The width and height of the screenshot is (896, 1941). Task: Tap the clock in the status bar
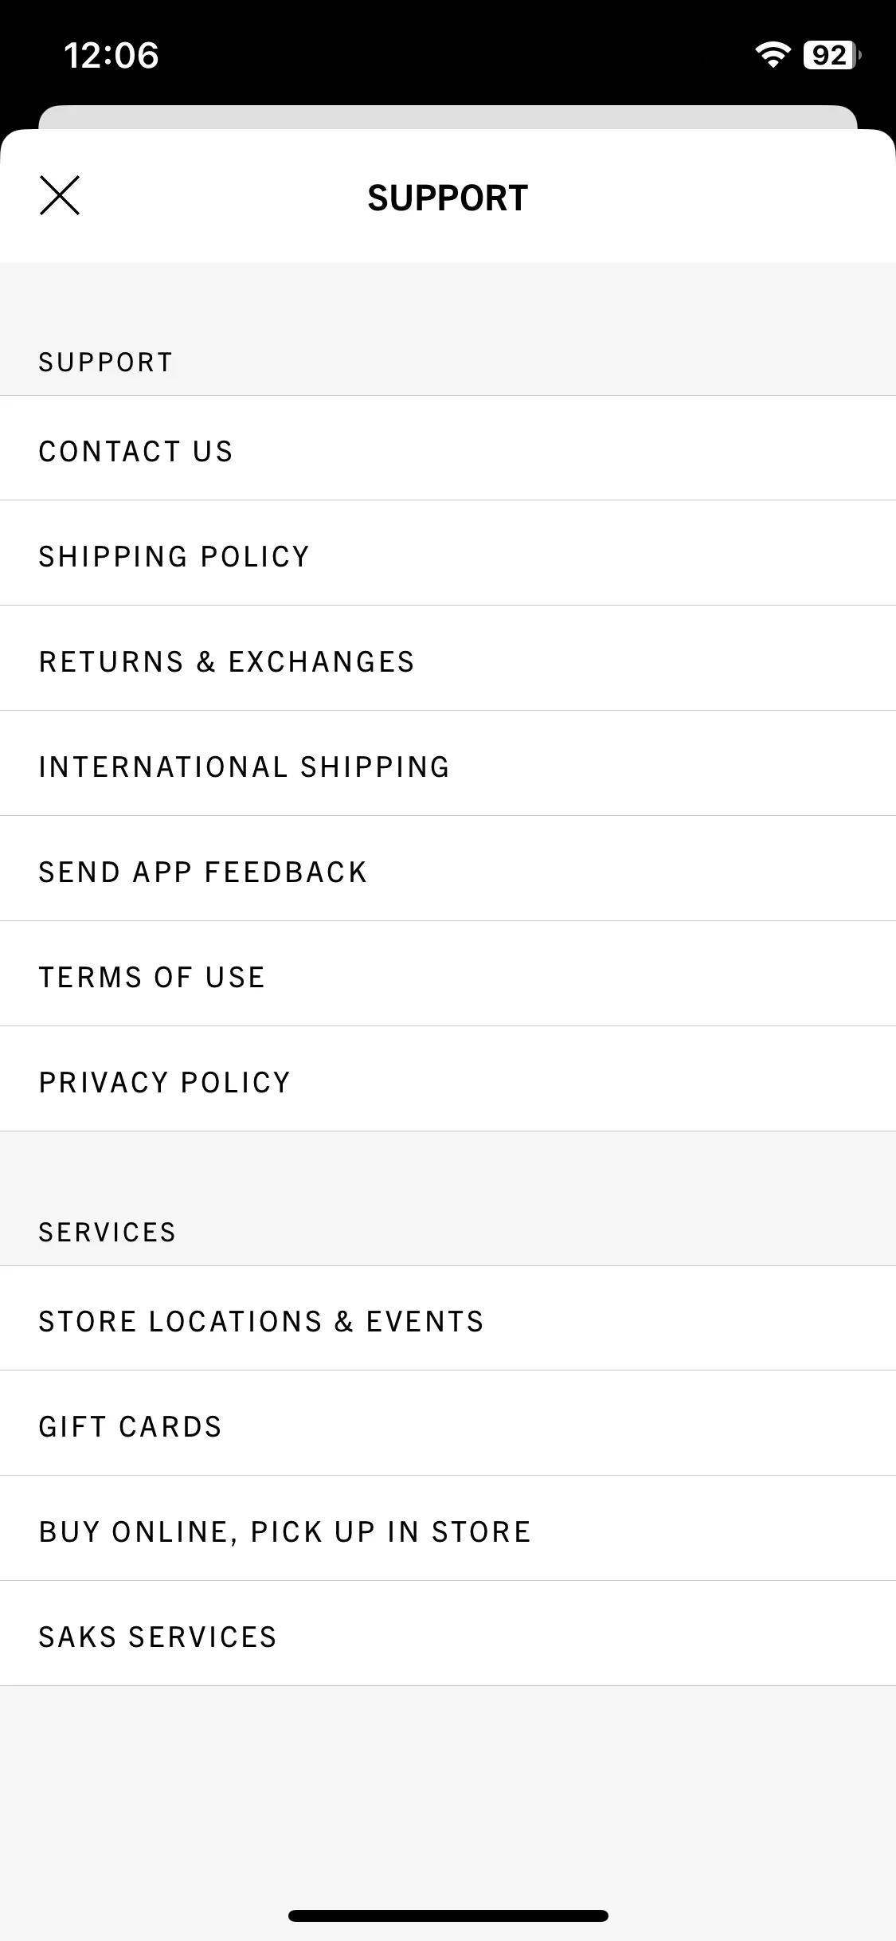(x=111, y=56)
